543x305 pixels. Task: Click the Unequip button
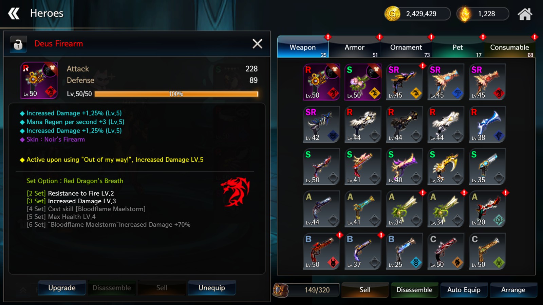coord(212,288)
